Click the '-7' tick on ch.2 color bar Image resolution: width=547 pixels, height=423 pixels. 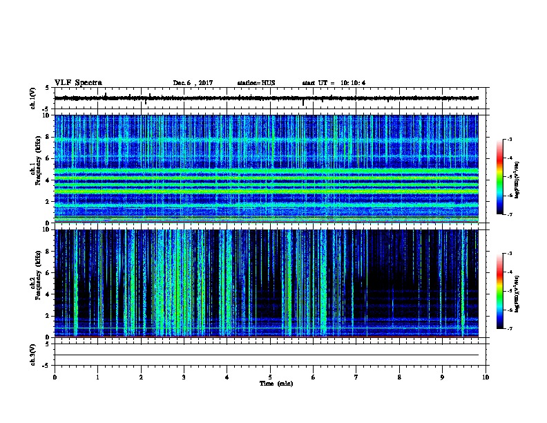pos(510,328)
